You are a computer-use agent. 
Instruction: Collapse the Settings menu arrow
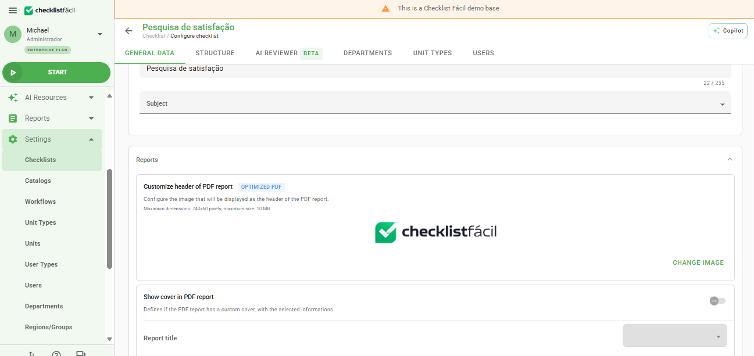pos(91,139)
